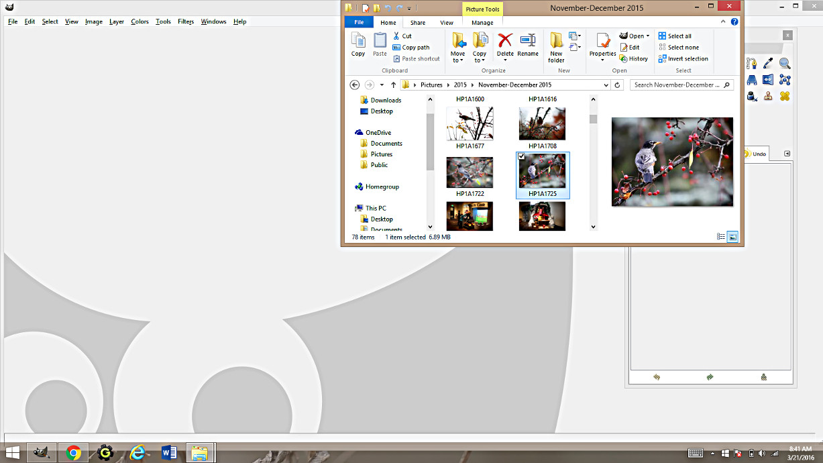Select the GIMP Cage Transform tool
The image size is (823, 463).
pyautogui.click(x=785, y=80)
